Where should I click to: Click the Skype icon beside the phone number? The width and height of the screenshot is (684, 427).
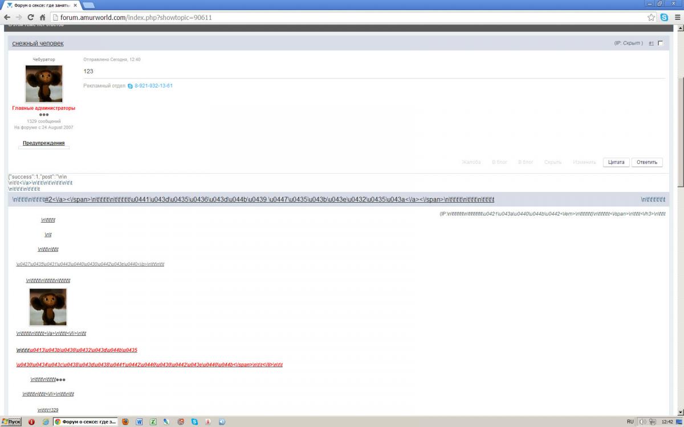[x=130, y=86]
